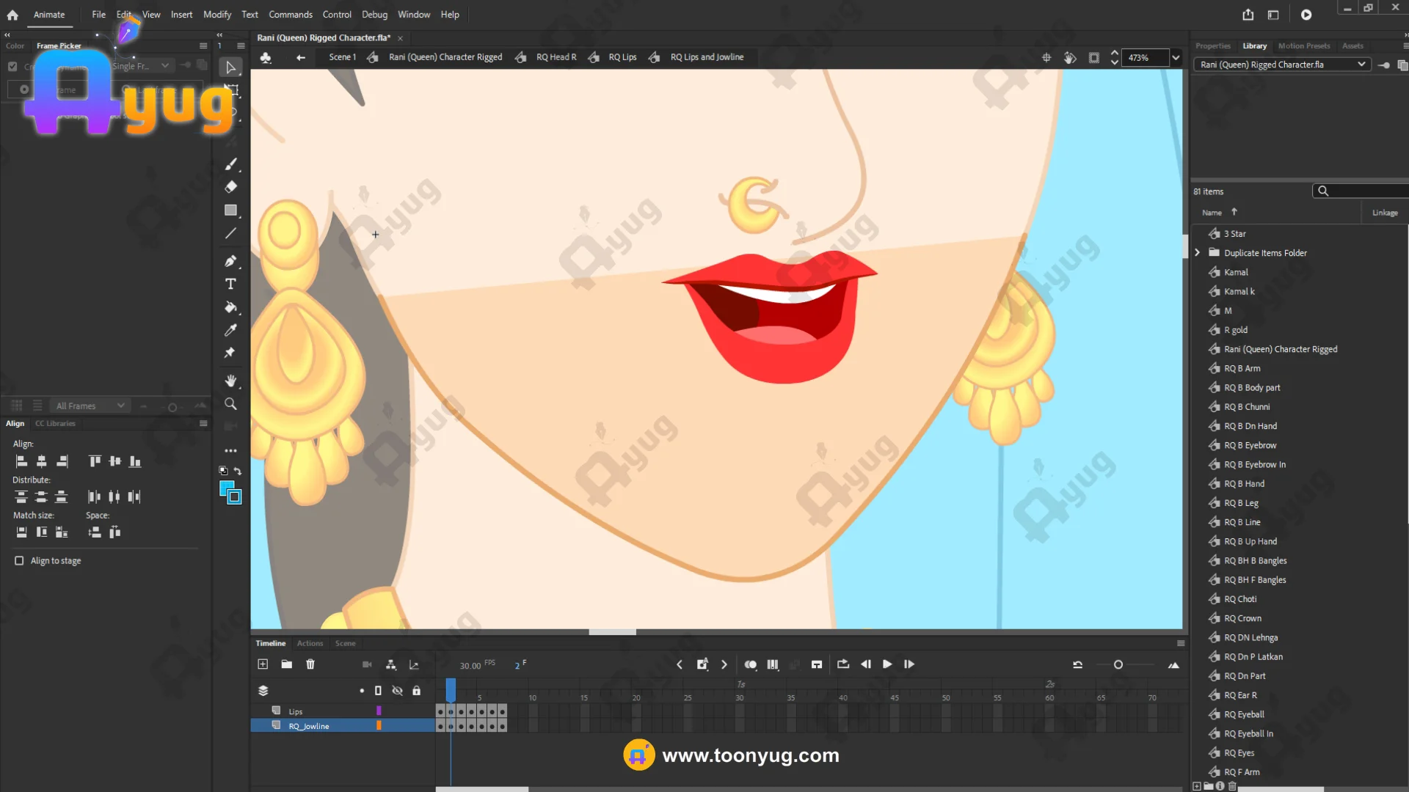Toggle hide all layers icon
The width and height of the screenshot is (1409, 792).
(397, 691)
